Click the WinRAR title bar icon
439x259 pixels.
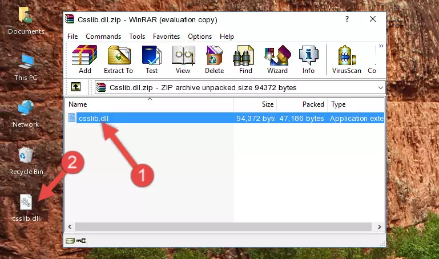coord(70,19)
